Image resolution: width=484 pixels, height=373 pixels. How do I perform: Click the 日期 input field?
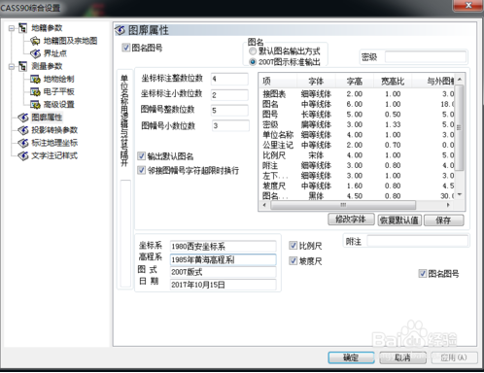[223, 285]
